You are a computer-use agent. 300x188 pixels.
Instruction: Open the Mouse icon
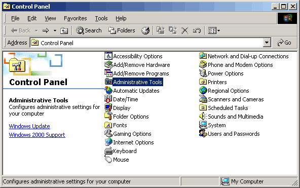pos(108,159)
